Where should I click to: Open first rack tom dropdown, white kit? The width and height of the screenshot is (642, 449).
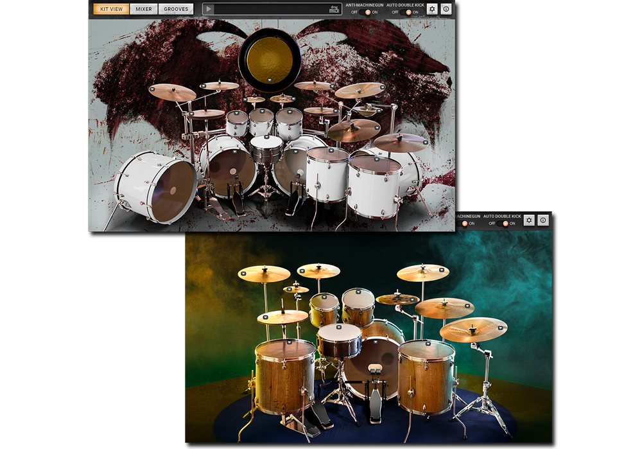[236, 113]
